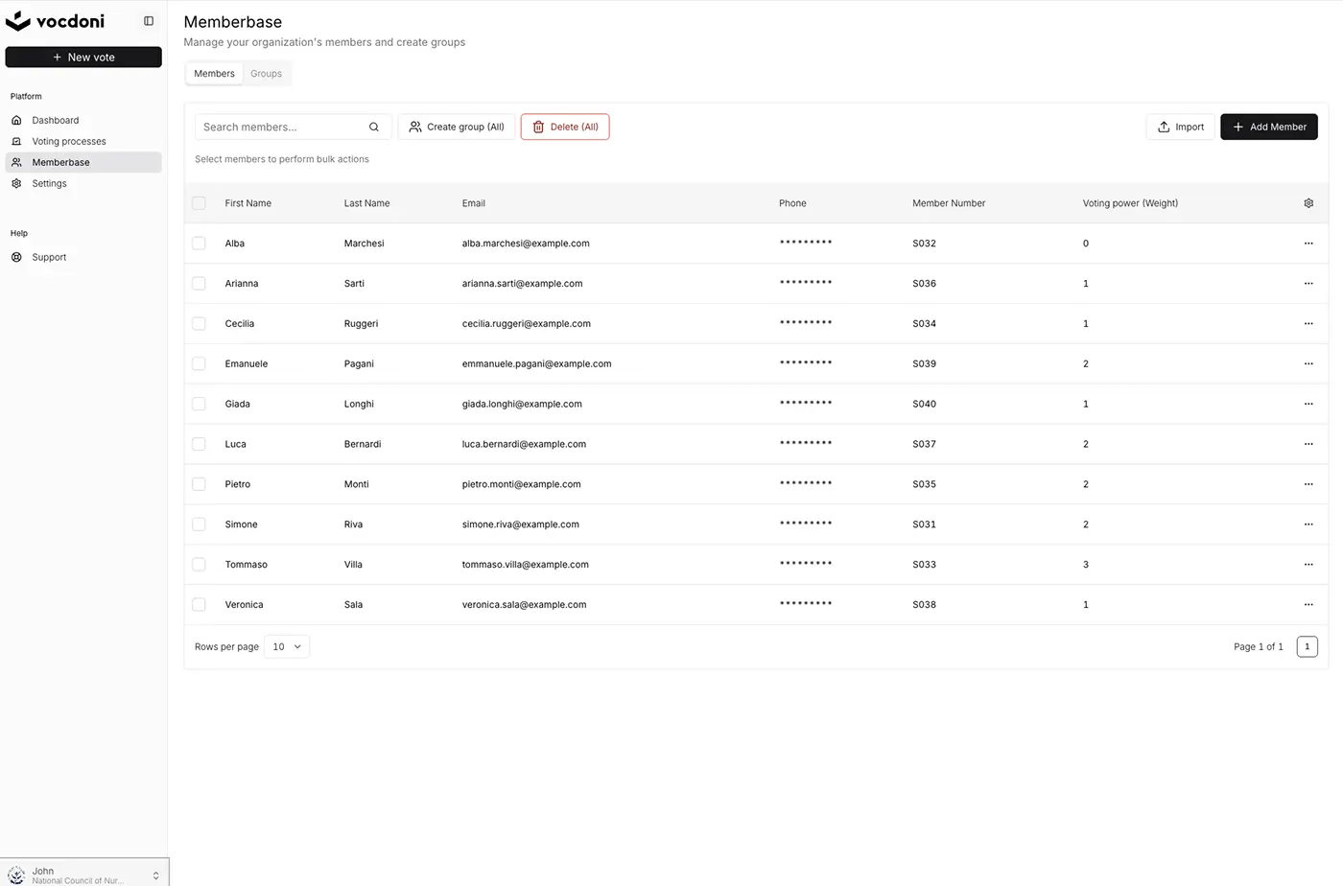Viewport: 1343px width, 886px height.
Task: Collapse the sidebar with the panel icon
Action: [149, 21]
